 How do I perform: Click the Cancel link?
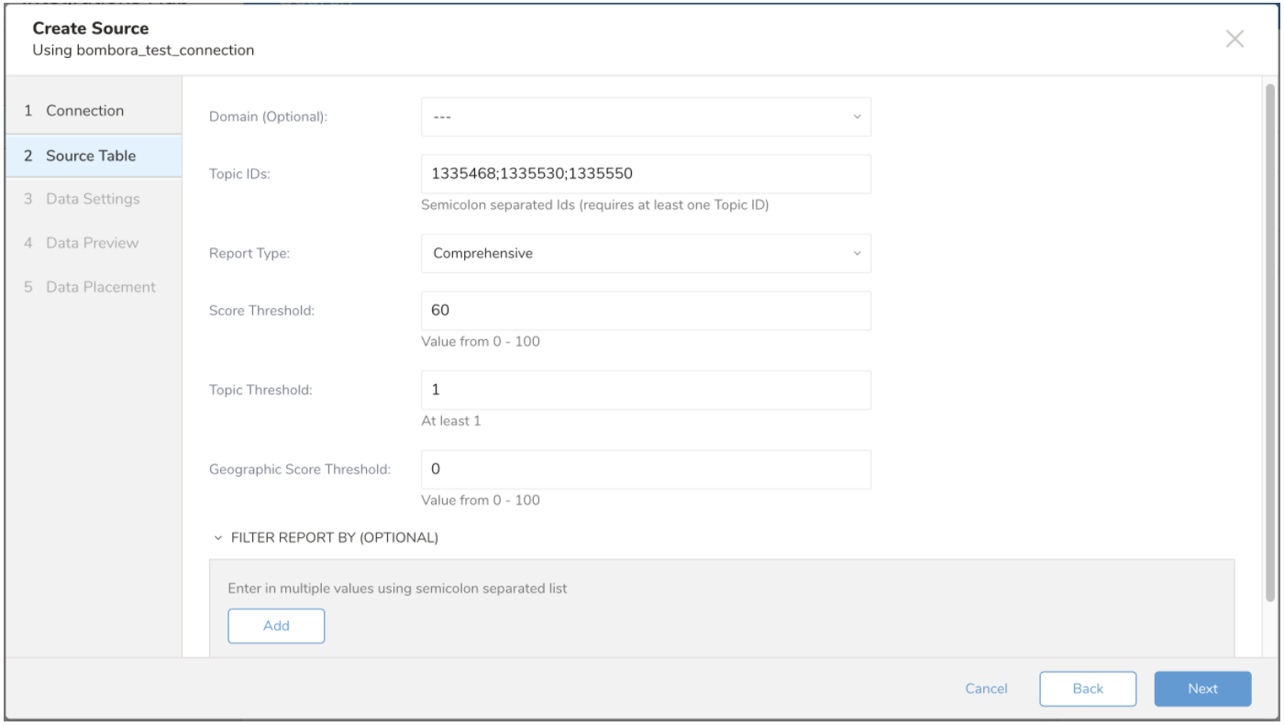[x=986, y=689]
